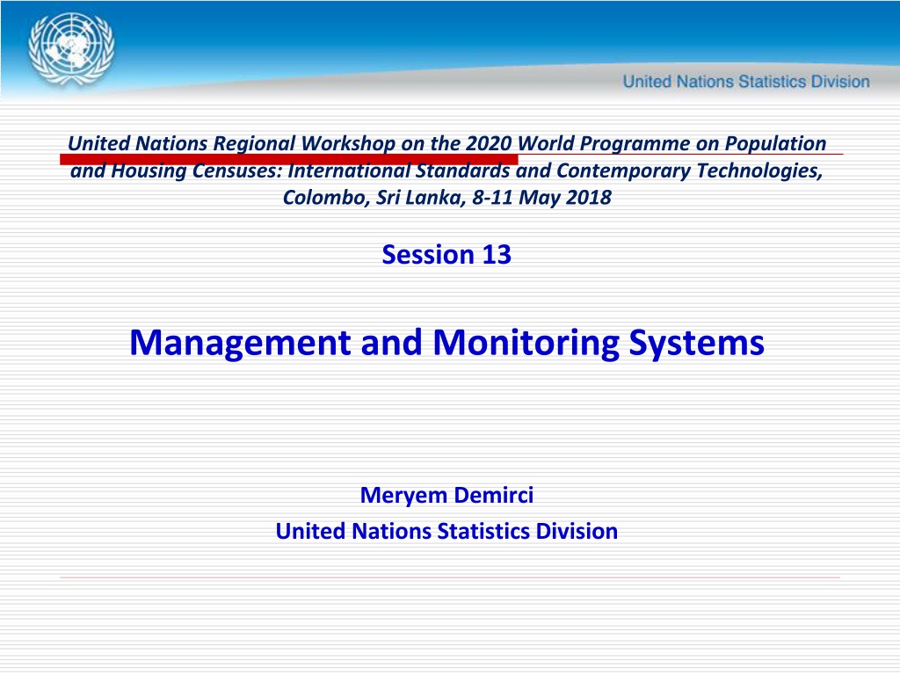Select the presenter name Meryem Demirci
The width and height of the screenshot is (900, 675).
coord(446,495)
